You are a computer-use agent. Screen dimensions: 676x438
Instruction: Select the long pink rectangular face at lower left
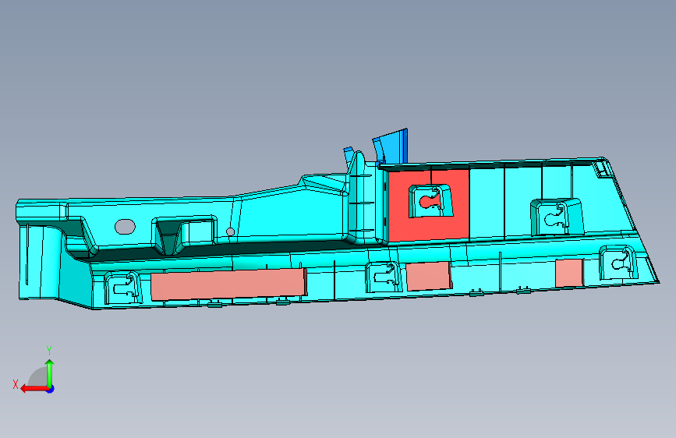tap(228, 284)
